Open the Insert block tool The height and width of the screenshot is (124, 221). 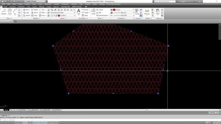(x=94, y=12)
